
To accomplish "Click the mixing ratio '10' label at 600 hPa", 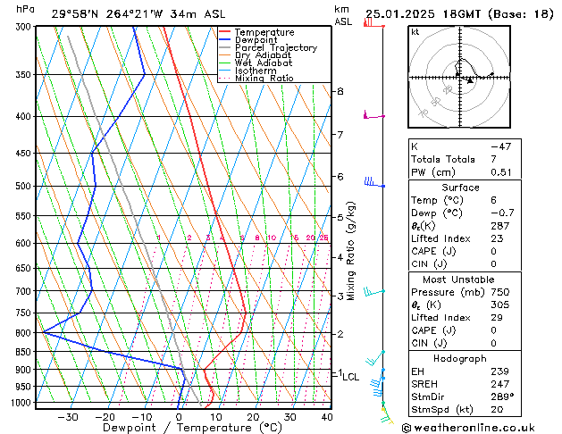I will click(x=272, y=238).
